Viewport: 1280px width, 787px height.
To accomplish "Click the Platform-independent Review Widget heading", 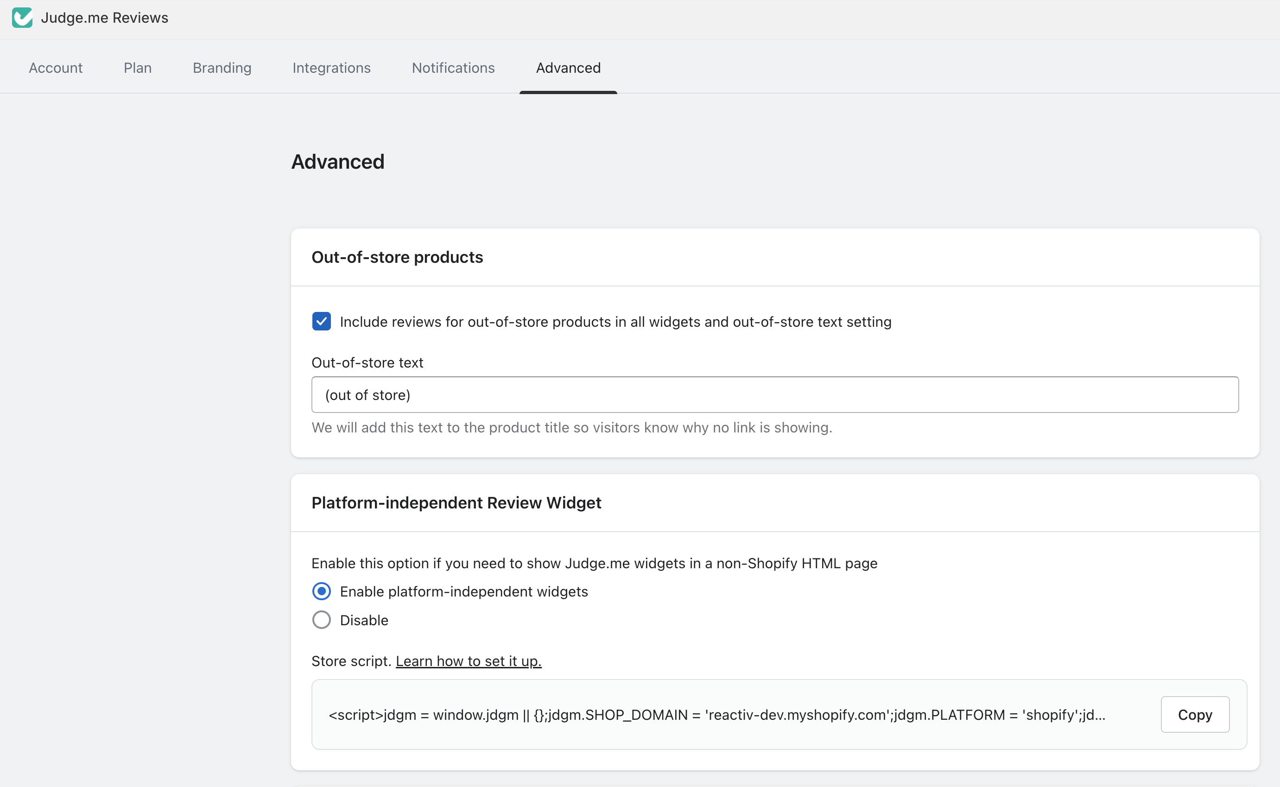I will [x=456, y=503].
